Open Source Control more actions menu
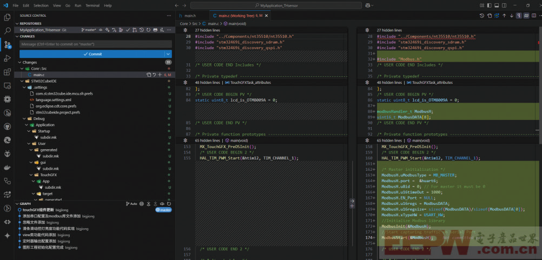The width and height of the screenshot is (542, 260). (x=169, y=16)
